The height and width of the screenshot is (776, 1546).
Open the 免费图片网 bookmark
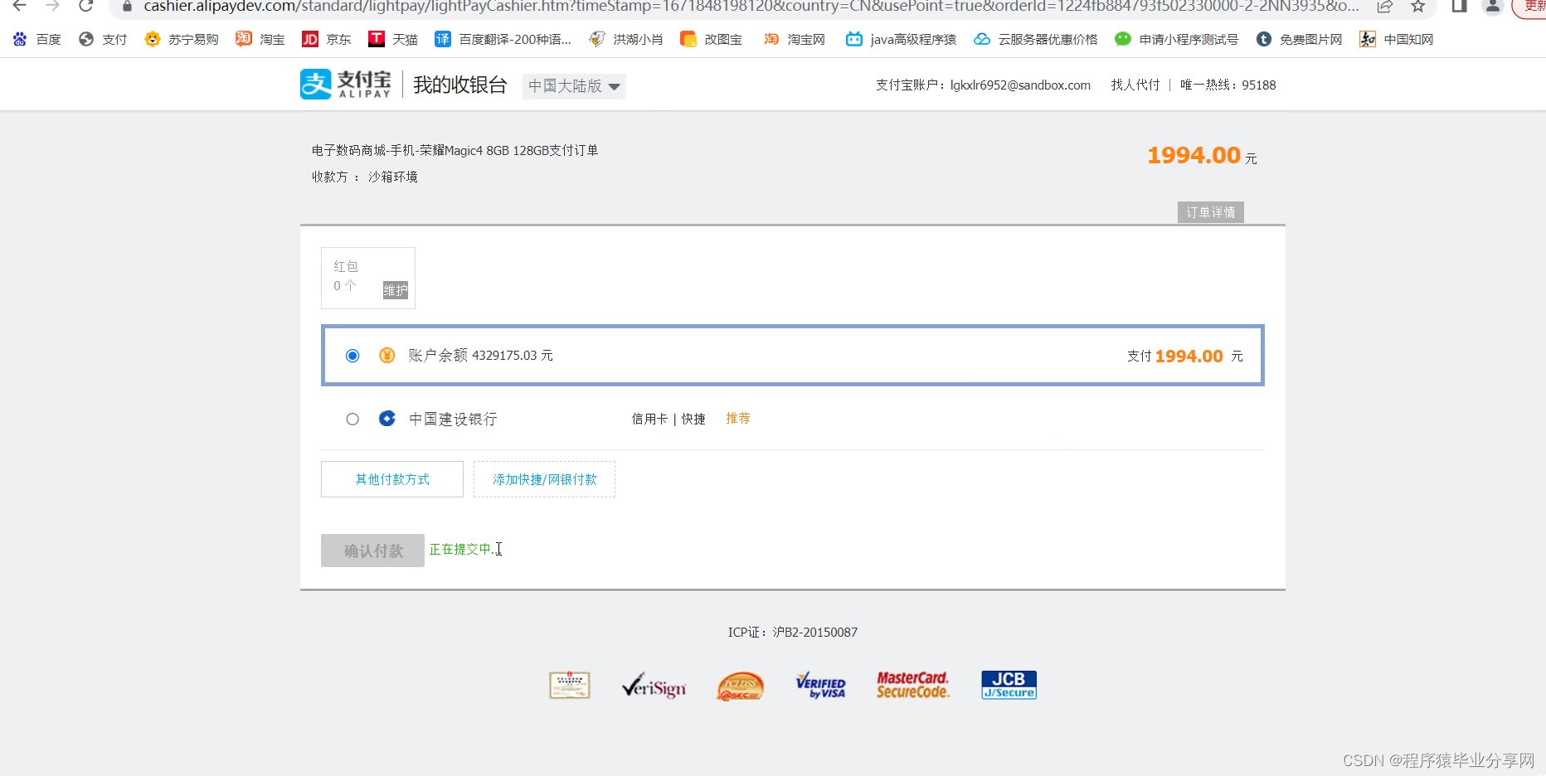(x=1299, y=39)
